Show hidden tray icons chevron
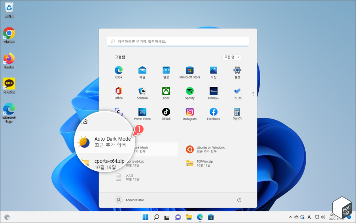Screen dimensions: 356x223 tap(290, 217)
